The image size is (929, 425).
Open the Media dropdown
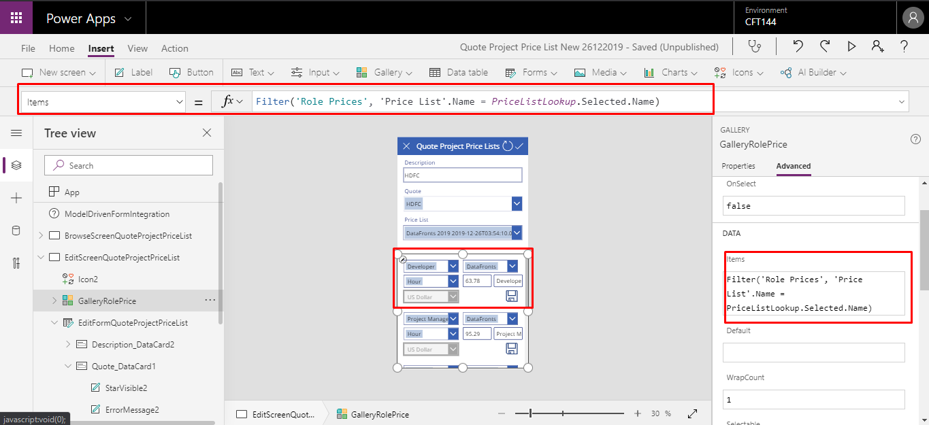(x=600, y=72)
